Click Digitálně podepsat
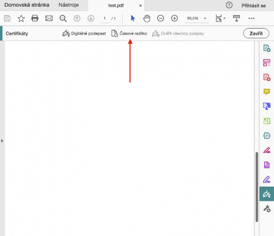The image size is (274, 236). click(84, 33)
